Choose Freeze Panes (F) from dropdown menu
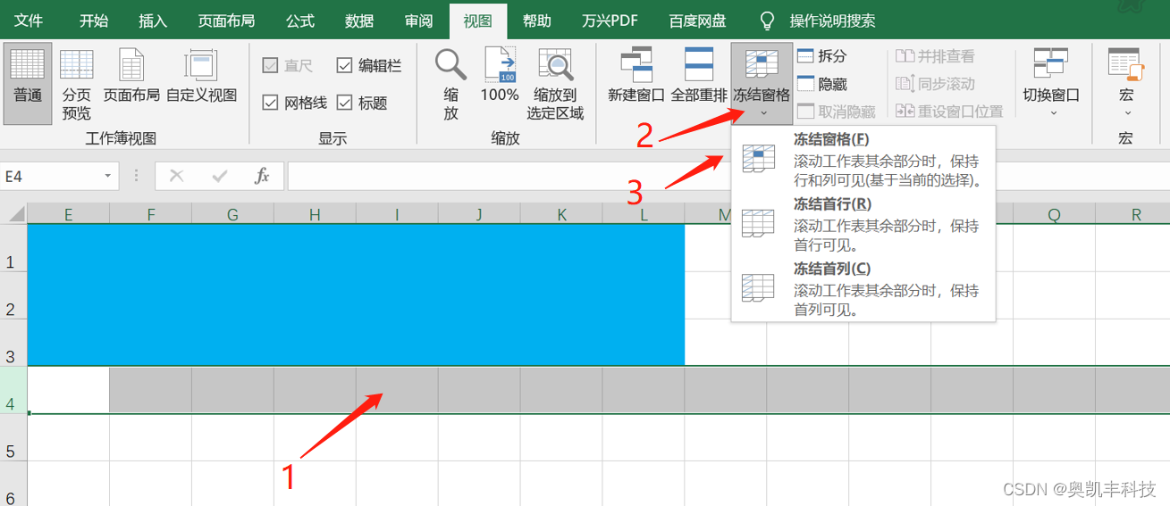Screen dimensions: 1170x506 [863, 161]
